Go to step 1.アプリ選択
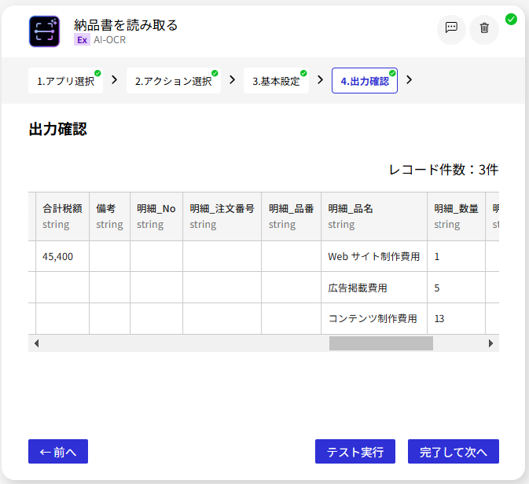529x484 pixels. (x=66, y=81)
